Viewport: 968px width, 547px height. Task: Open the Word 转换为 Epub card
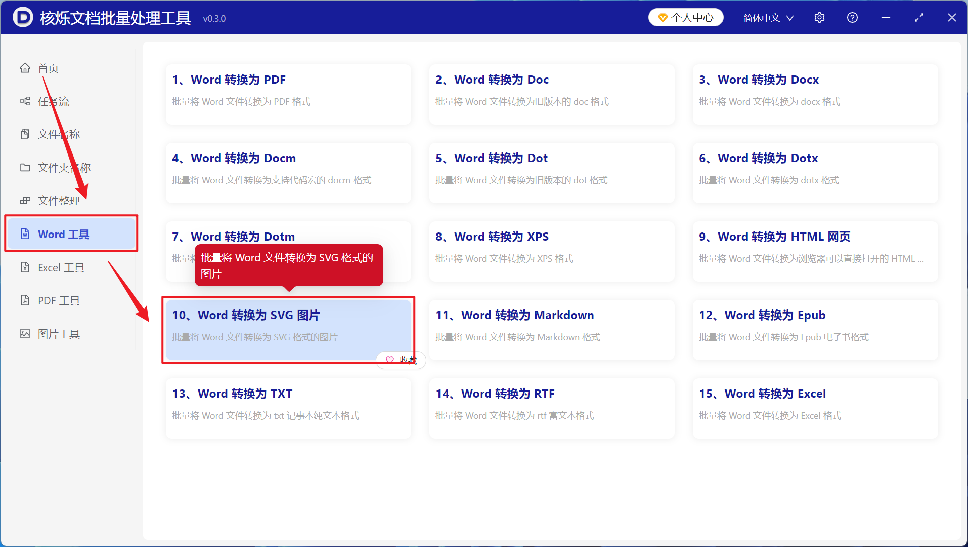(x=816, y=330)
